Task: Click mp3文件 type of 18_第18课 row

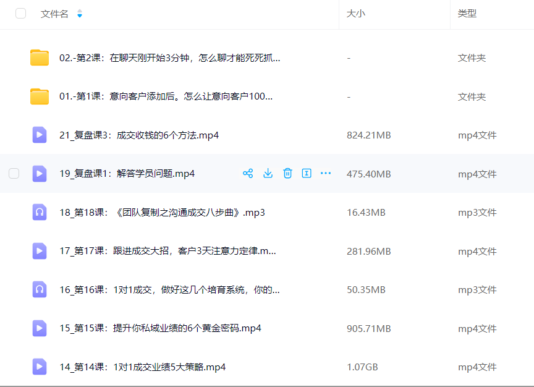Action: 477,213
